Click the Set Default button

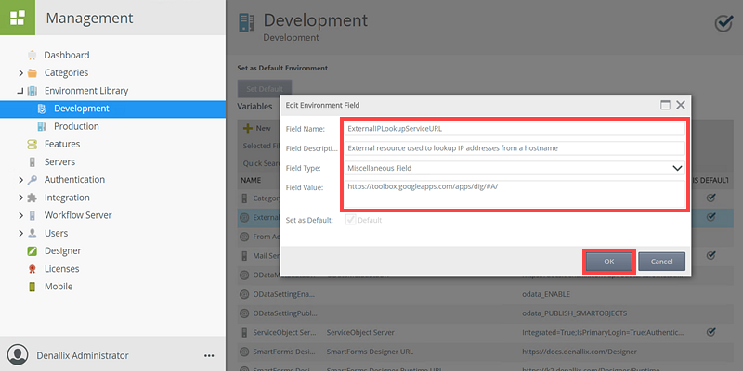click(x=265, y=88)
